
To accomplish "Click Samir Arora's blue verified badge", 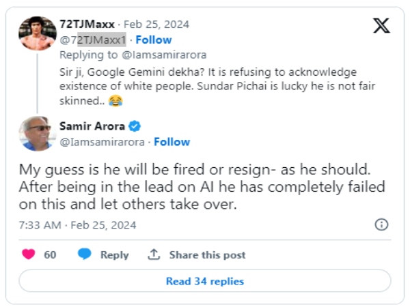I will [135, 126].
